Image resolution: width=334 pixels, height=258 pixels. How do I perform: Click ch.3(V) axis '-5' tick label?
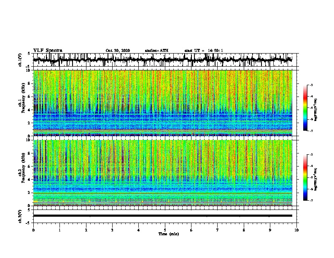click(x=28, y=223)
